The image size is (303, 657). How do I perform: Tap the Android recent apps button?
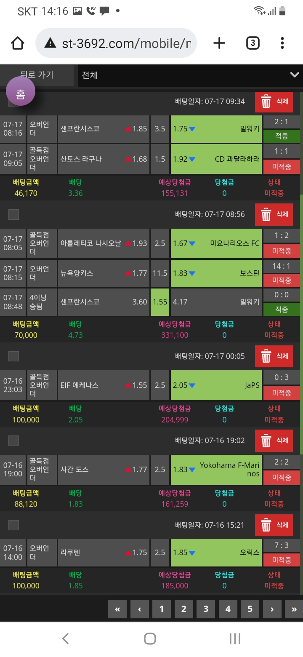pos(235,638)
